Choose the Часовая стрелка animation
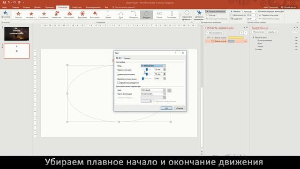Viewport: 300px width, 169px height. [31, 15]
